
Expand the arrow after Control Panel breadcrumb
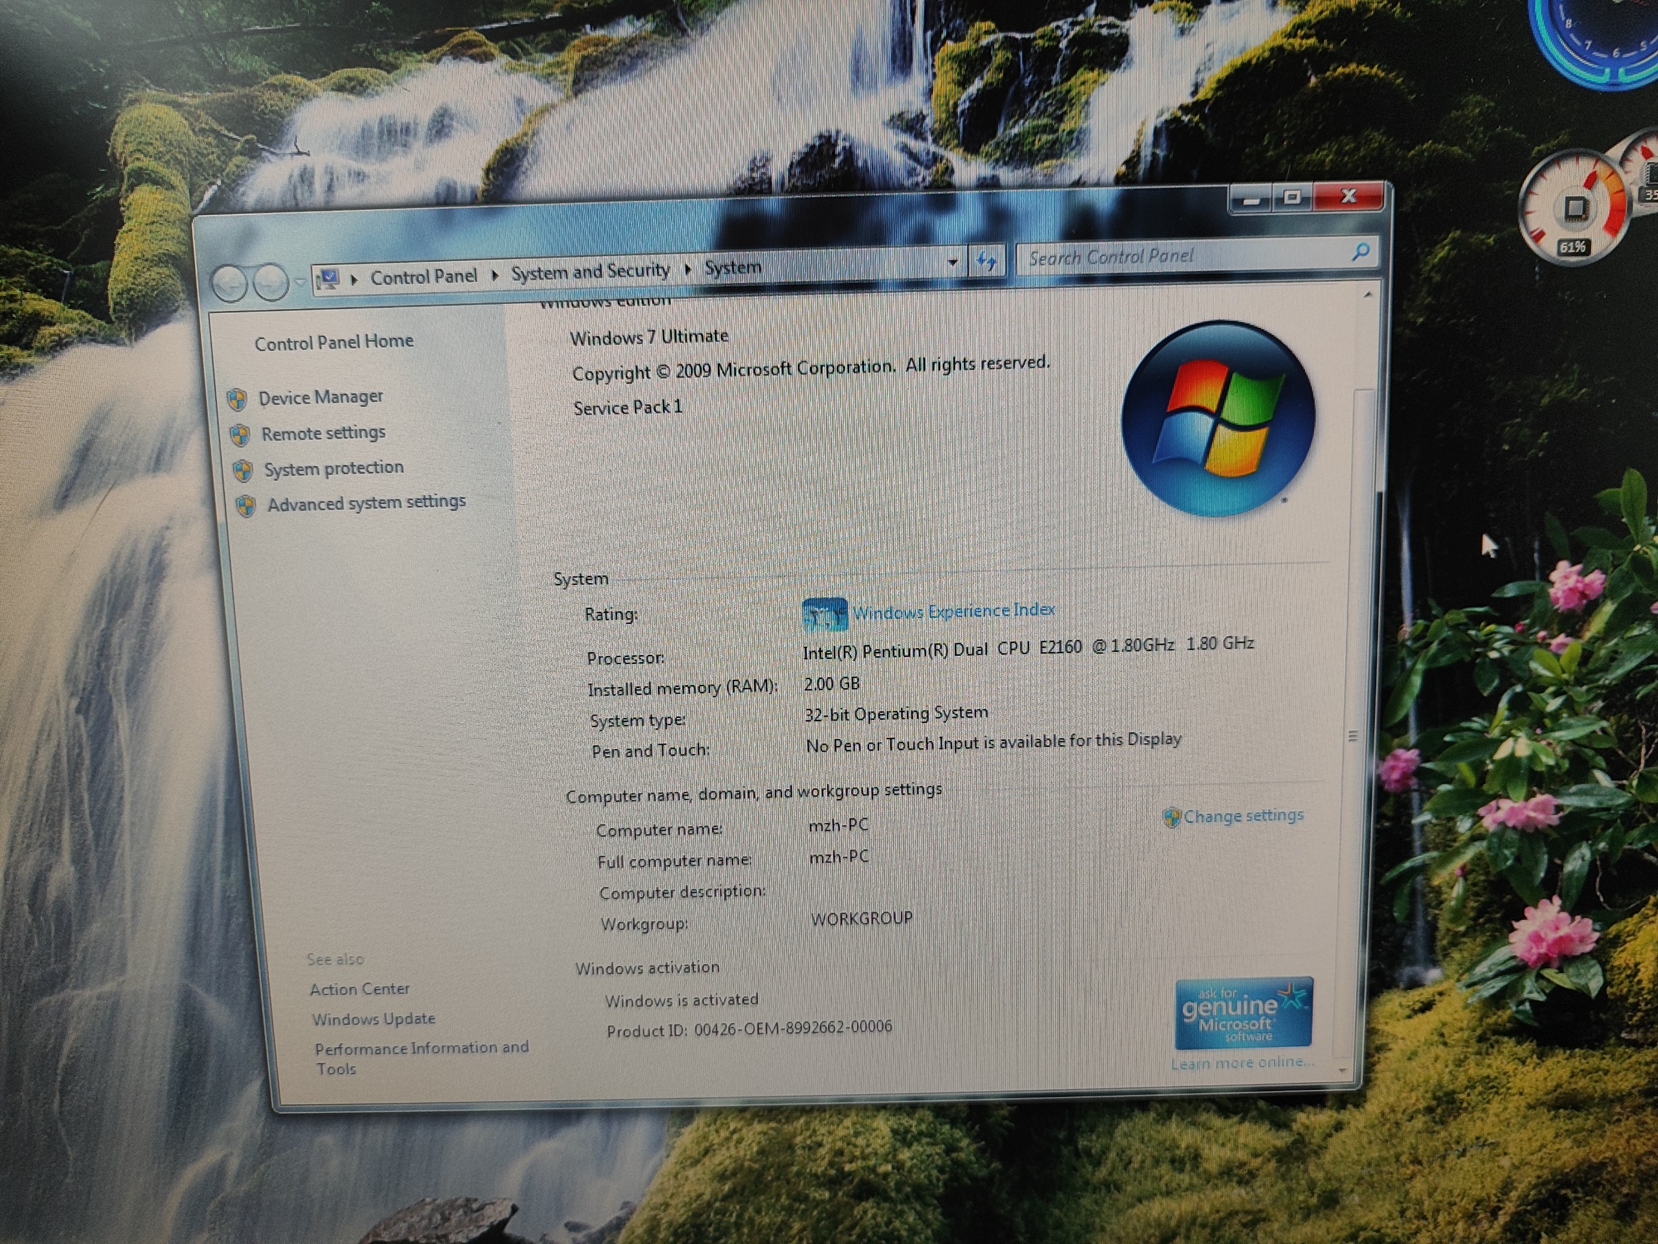495,275
